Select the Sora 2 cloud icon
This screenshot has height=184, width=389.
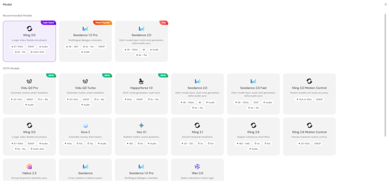point(85,126)
